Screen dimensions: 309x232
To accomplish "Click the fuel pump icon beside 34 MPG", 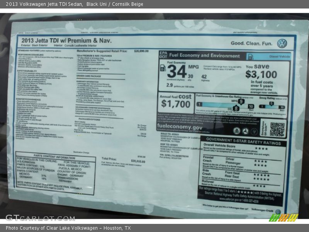I will coord(163,68).
